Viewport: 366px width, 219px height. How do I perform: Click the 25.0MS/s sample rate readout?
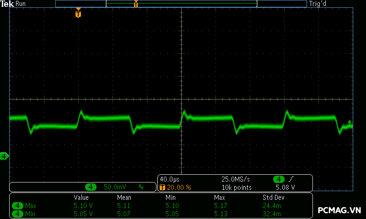click(x=236, y=179)
